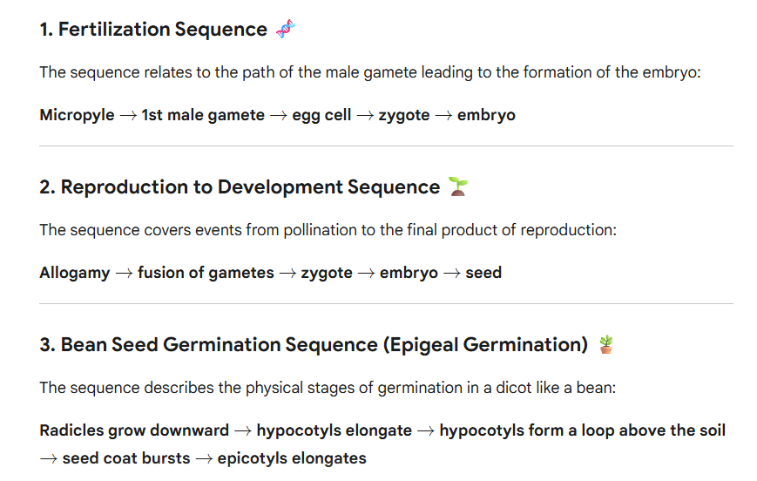Click the sentence about the male gamete path
The image size is (757, 481).
pyautogui.click(x=369, y=72)
